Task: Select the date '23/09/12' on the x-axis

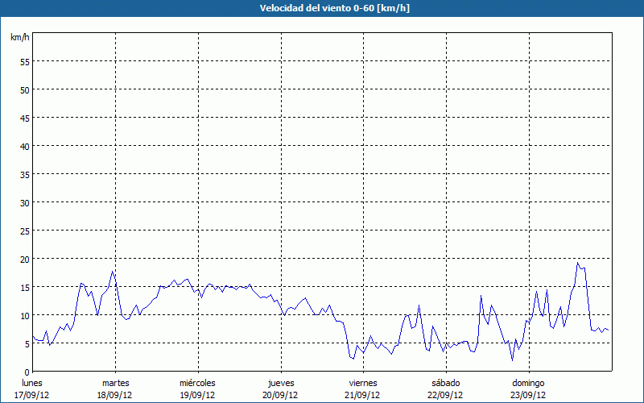Action: [528, 395]
